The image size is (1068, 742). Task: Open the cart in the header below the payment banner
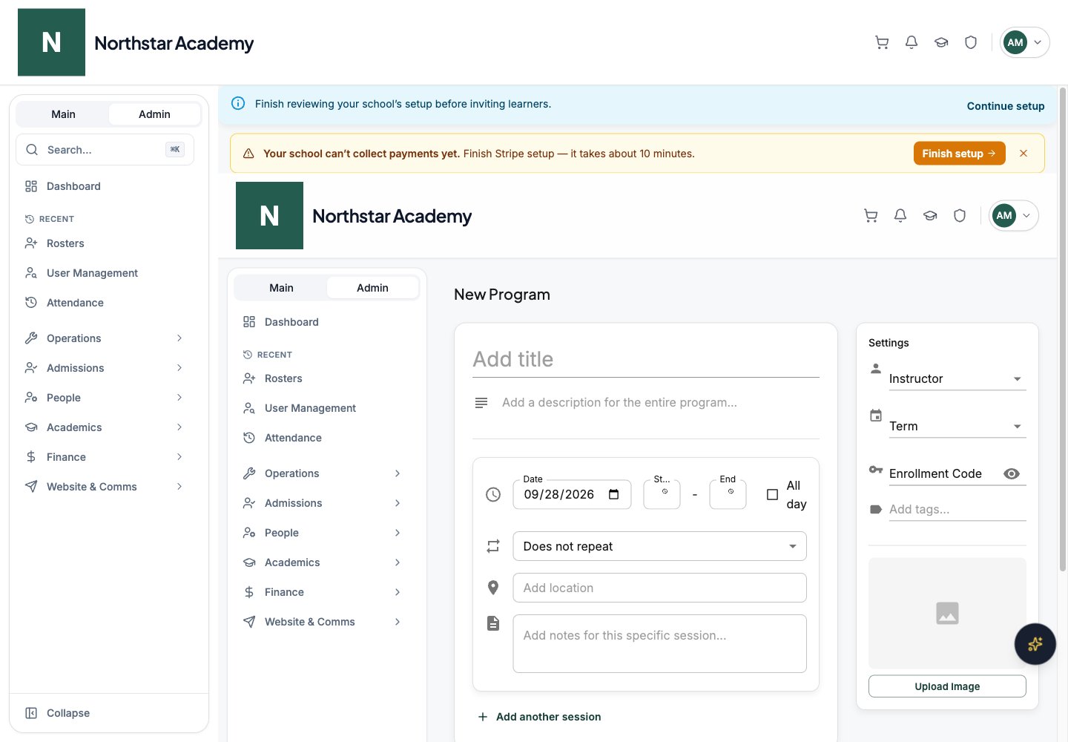click(x=871, y=216)
